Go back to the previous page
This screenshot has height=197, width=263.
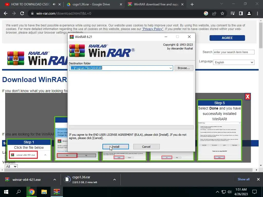pyautogui.click(x=6, y=13)
